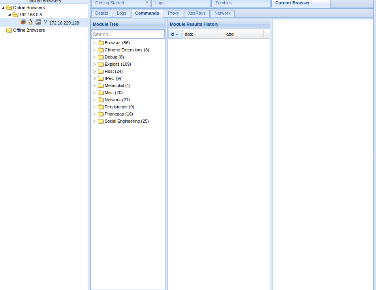This screenshot has width=376, height=290.
Task: Collapse the Online Browsers tree node
Action: pos(3,8)
